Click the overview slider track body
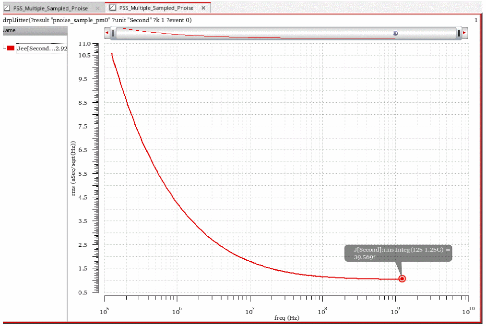This screenshot has width=486, height=326. click(x=288, y=33)
